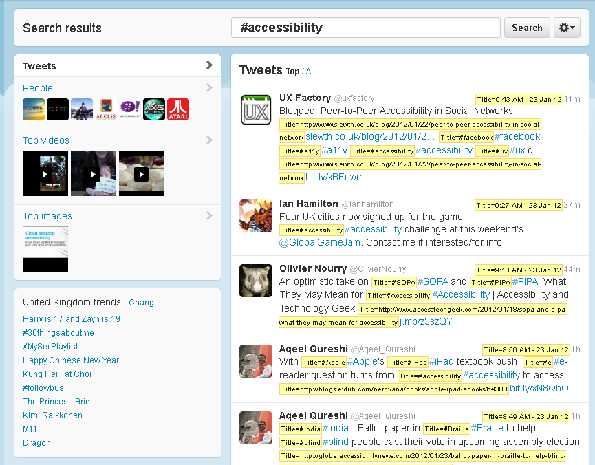The width and height of the screenshot is (595, 465).
Task: Open The Princess Bride trend
Action: pos(58,402)
